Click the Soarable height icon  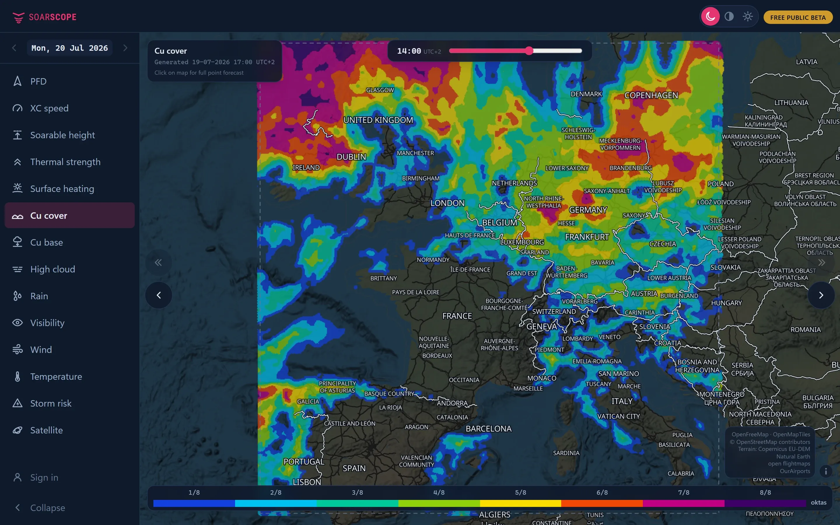coord(17,135)
